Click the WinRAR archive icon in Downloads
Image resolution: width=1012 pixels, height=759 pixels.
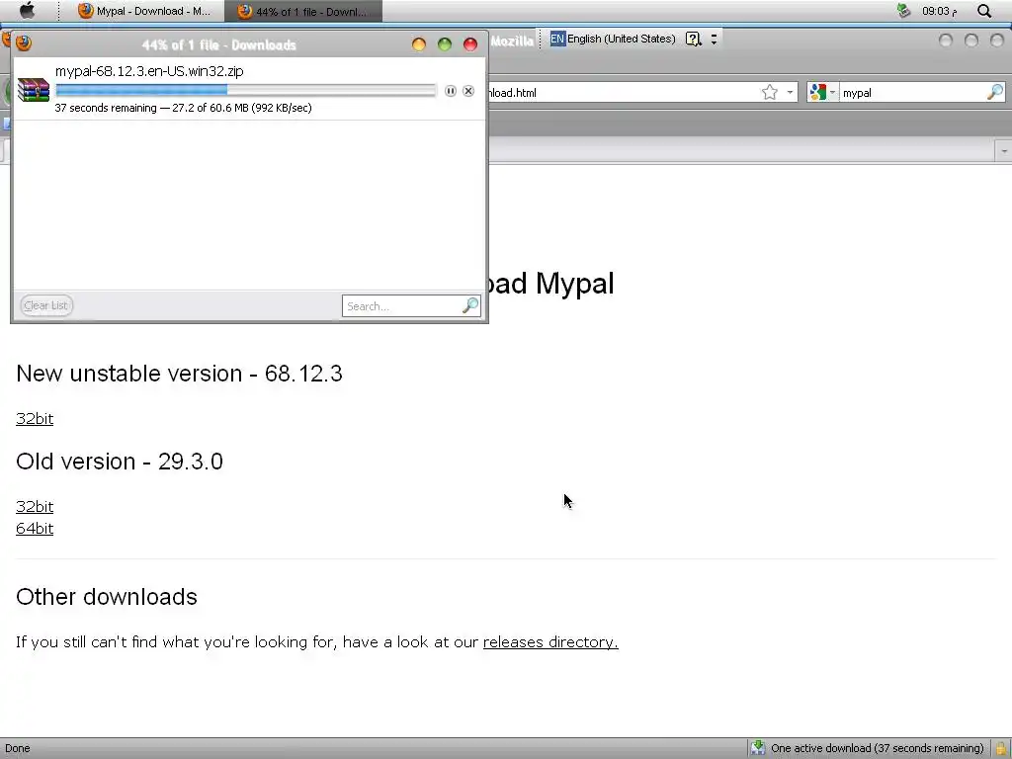pos(34,90)
